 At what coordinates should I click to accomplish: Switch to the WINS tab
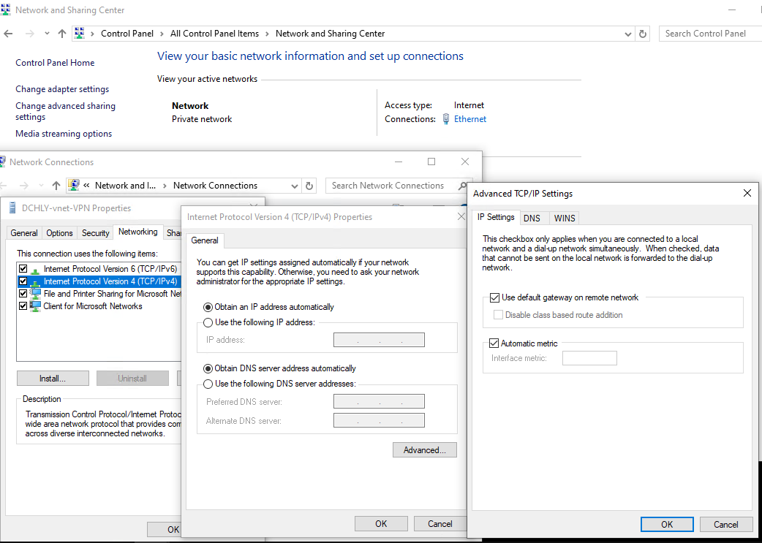point(565,218)
